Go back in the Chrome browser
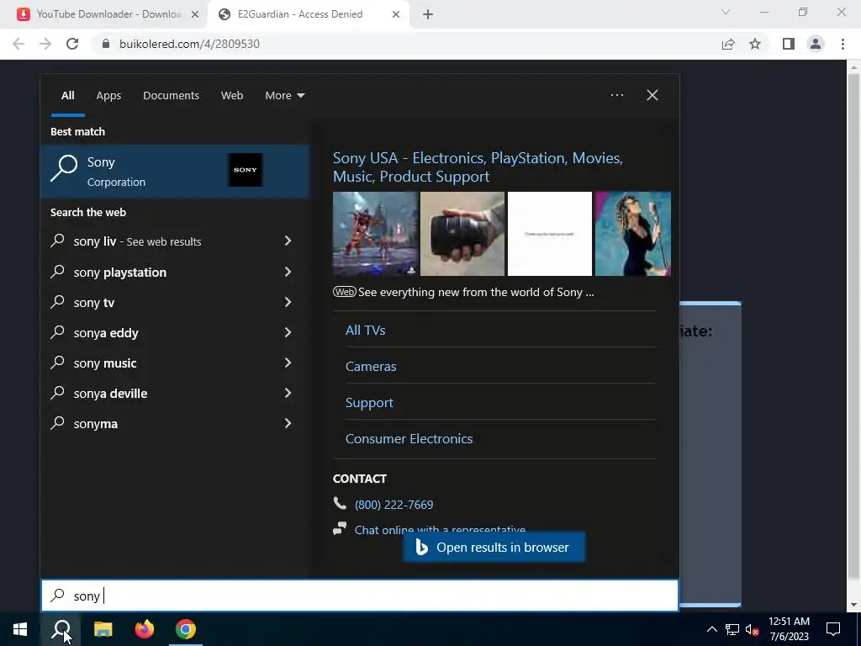This screenshot has width=861, height=646. (x=18, y=44)
